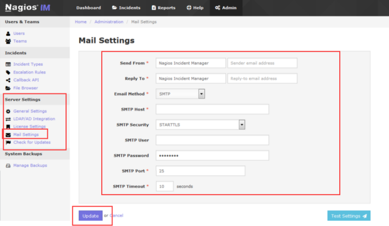
Task: Click the Teams group icon
Action: 8,41
